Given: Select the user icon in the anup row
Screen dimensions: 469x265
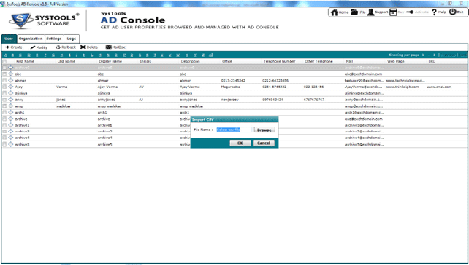Looking at the screenshot, I should [11, 106].
